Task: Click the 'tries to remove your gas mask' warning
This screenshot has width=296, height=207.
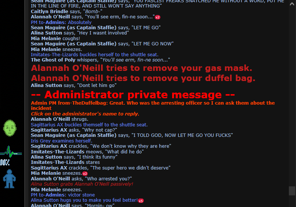Action: [x=142, y=68]
